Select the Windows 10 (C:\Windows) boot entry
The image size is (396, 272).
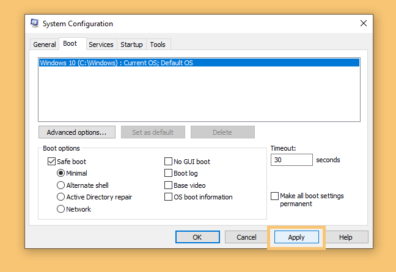pyautogui.click(x=199, y=63)
